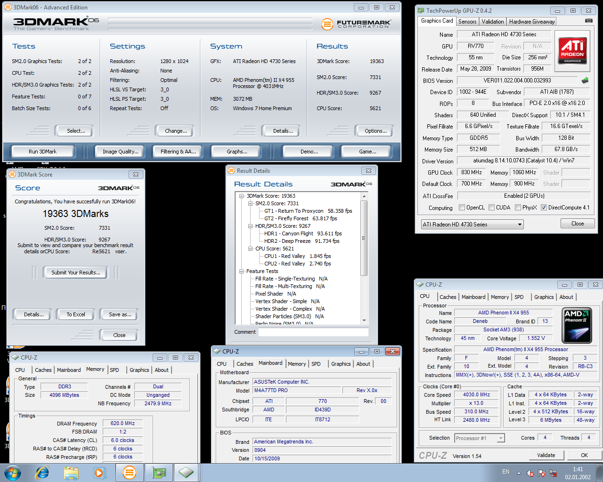
Task: Collapse the HDR/SM3.0 Score: 9267 node
Action: (251, 226)
